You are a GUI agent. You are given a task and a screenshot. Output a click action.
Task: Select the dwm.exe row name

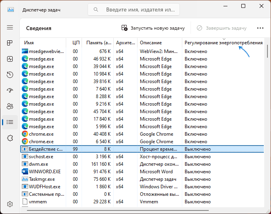tap(38, 164)
